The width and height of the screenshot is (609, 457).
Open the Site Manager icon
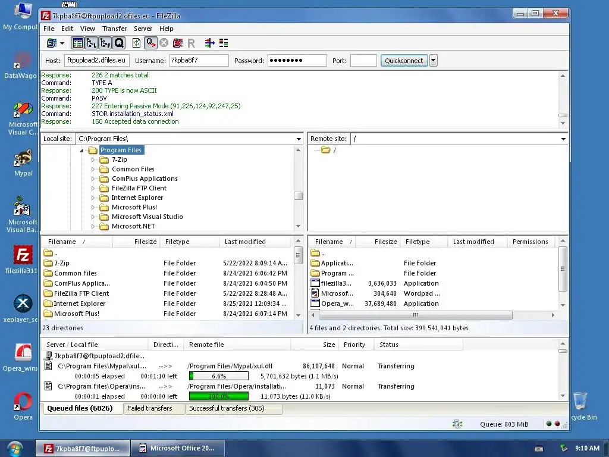(52, 43)
